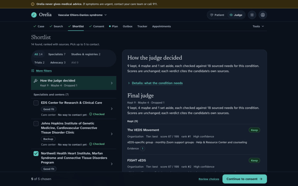298x186 pixels.
Task: Click the 5 of 5 chosen counter
Action: click(41, 179)
